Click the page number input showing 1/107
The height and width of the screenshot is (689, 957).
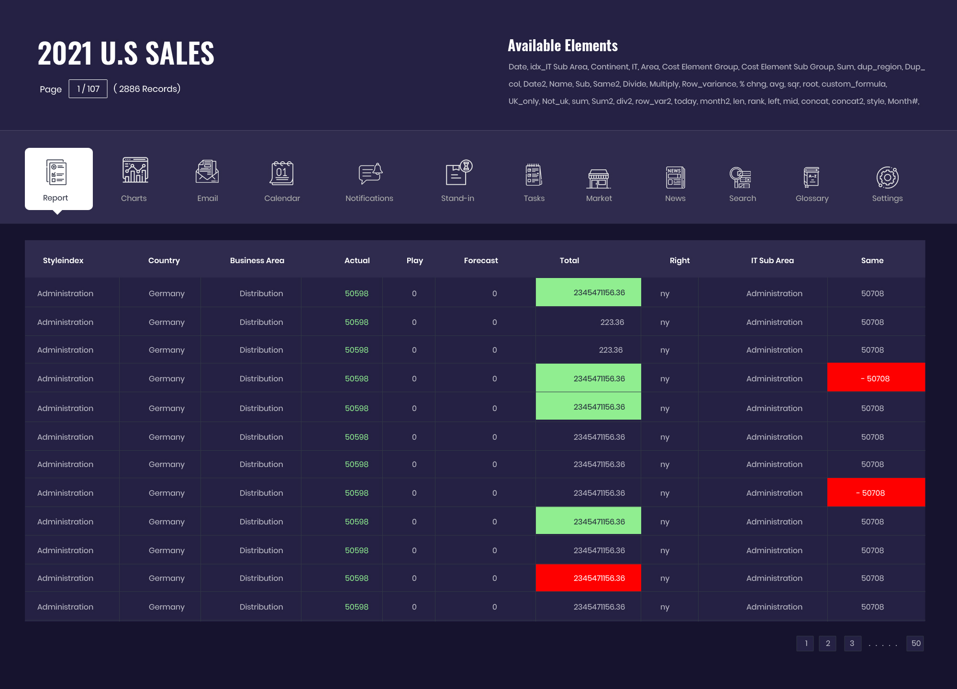[88, 89]
